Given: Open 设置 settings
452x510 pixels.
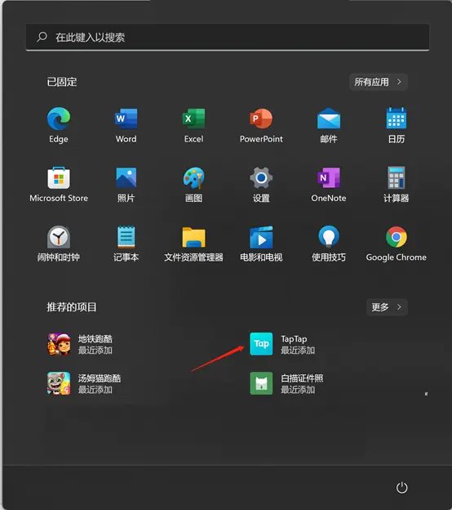Looking at the screenshot, I should pos(261,185).
